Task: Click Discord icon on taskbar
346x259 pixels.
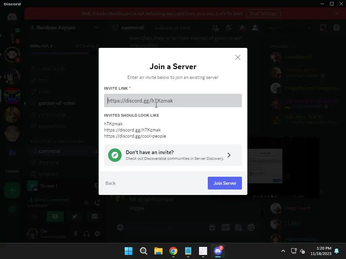Action: pyautogui.click(x=218, y=251)
